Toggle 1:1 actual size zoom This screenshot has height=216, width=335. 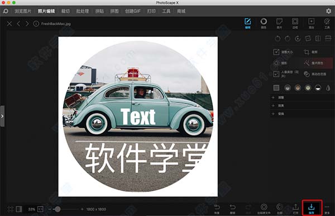(x=40, y=209)
